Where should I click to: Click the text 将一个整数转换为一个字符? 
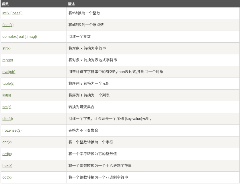(x=91, y=142)
